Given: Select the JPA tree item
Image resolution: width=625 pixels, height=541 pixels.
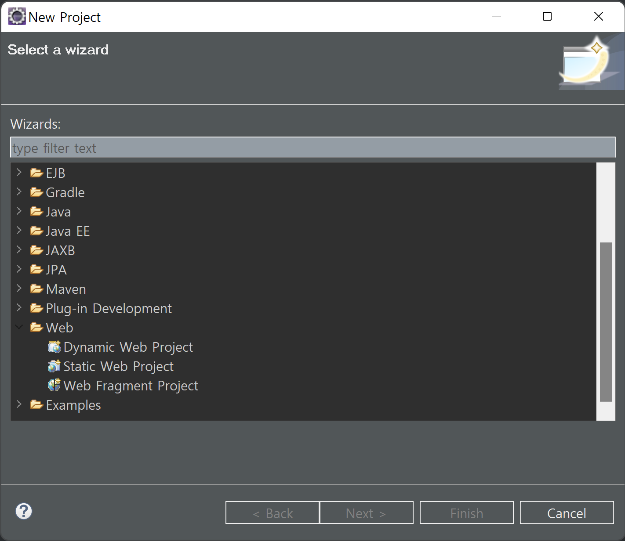Looking at the screenshot, I should coord(56,270).
